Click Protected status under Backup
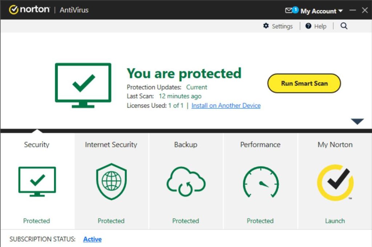 point(186,221)
